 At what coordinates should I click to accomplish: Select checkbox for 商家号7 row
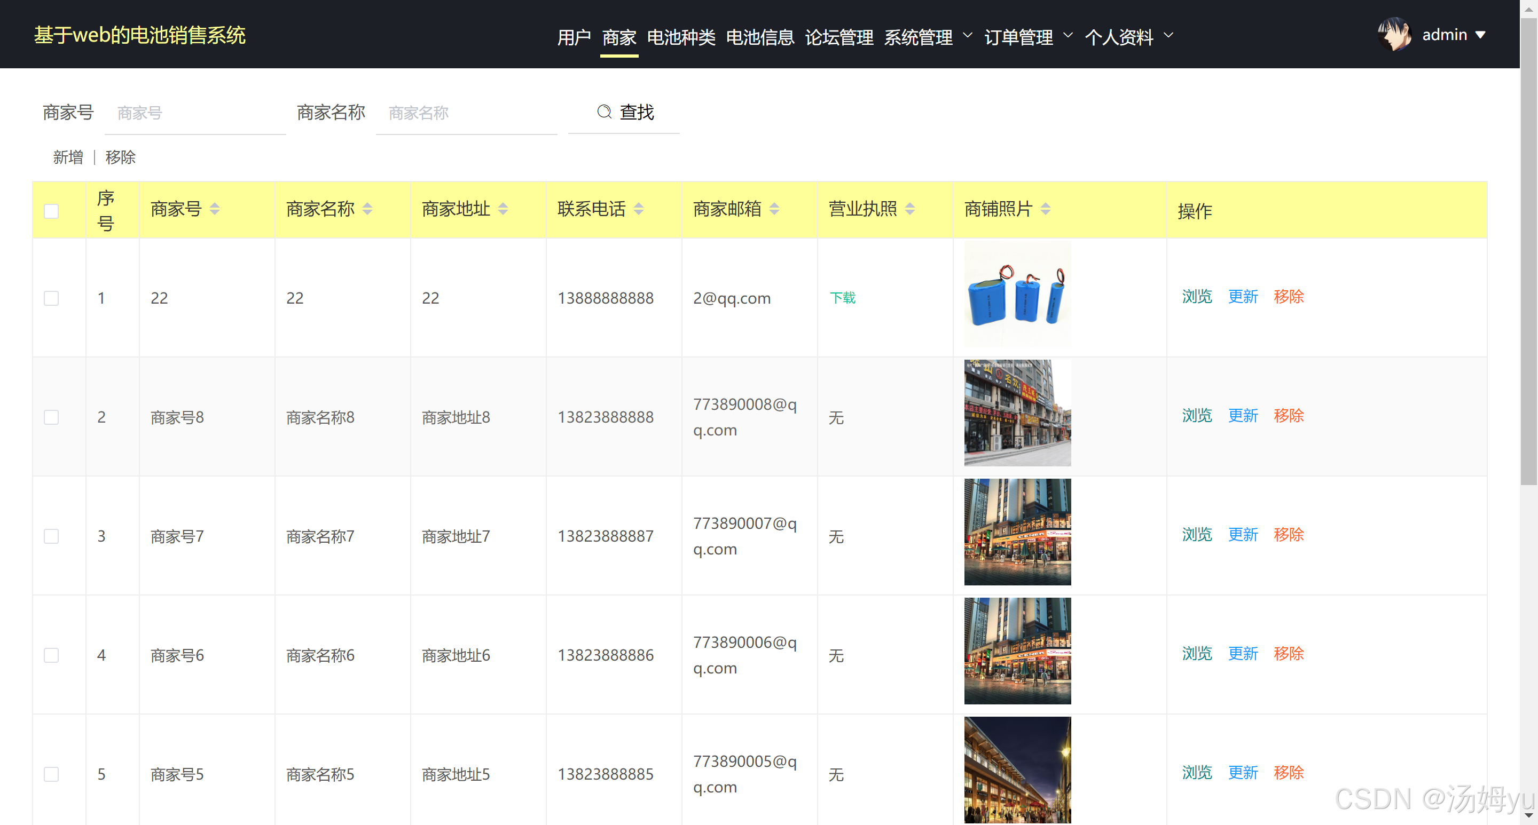(x=51, y=536)
